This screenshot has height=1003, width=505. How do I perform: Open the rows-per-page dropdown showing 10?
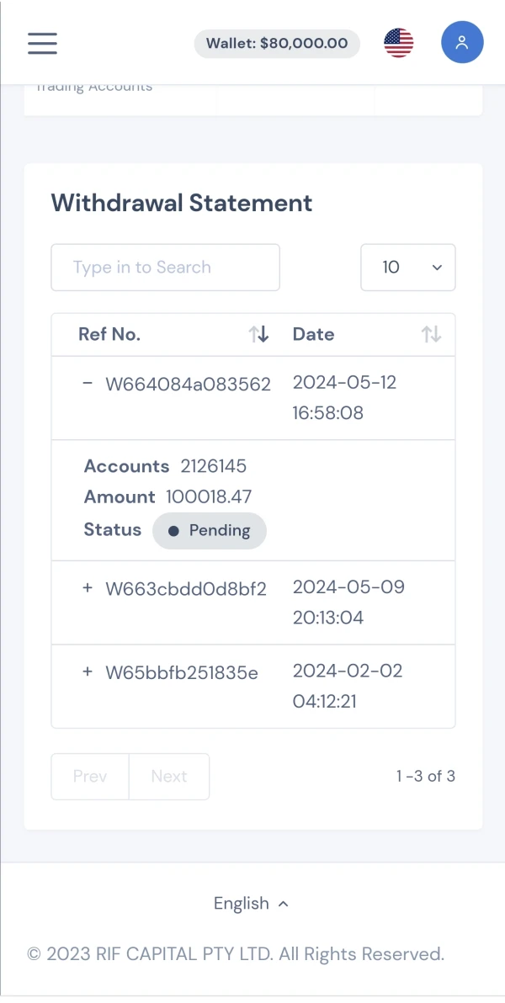point(408,268)
